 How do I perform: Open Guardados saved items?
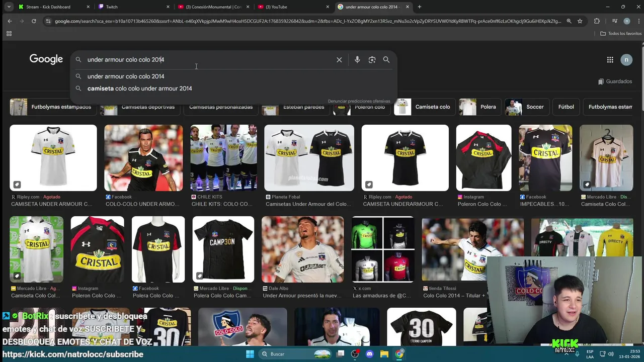(x=615, y=81)
